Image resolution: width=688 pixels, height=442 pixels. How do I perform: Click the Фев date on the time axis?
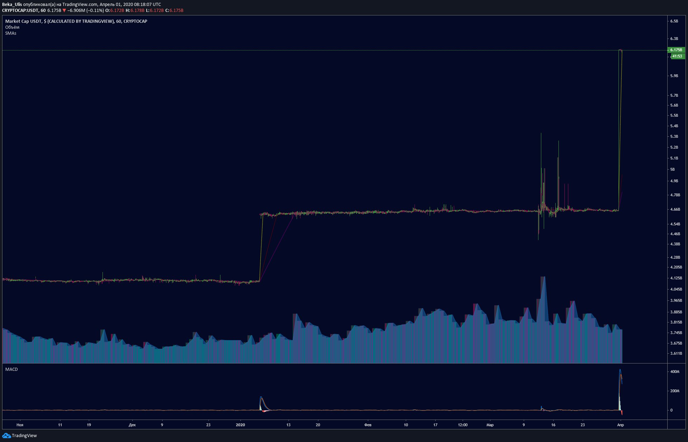[x=368, y=425]
